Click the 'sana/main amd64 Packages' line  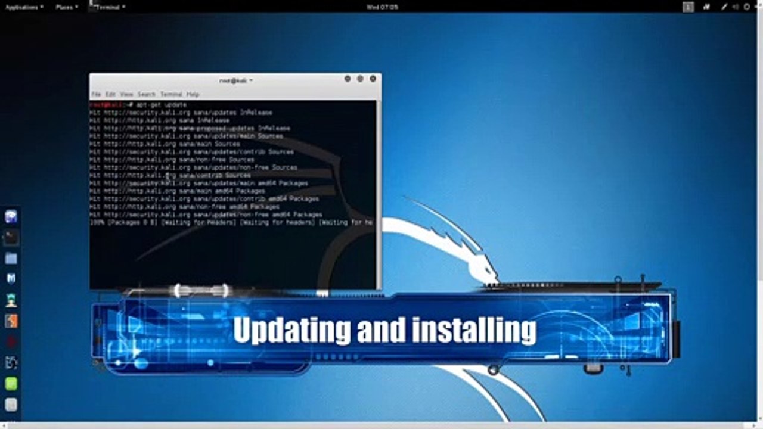coord(178,191)
